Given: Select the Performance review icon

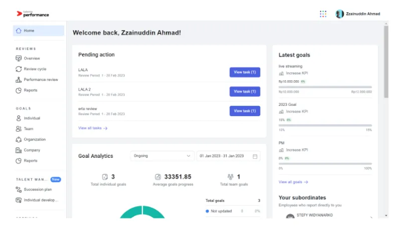Looking at the screenshot, I should click(19, 80).
